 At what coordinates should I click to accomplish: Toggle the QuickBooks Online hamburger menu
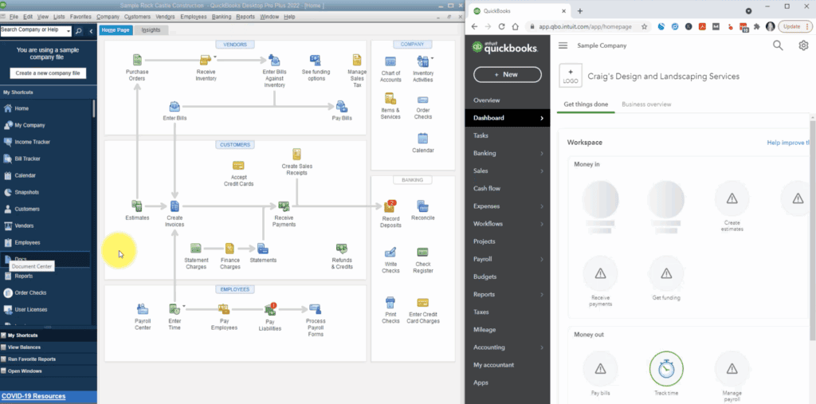563,46
